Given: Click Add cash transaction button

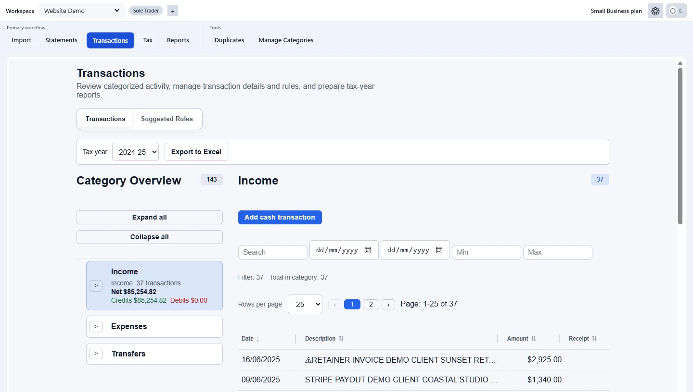Looking at the screenshot, I should [x=280, y=217].
